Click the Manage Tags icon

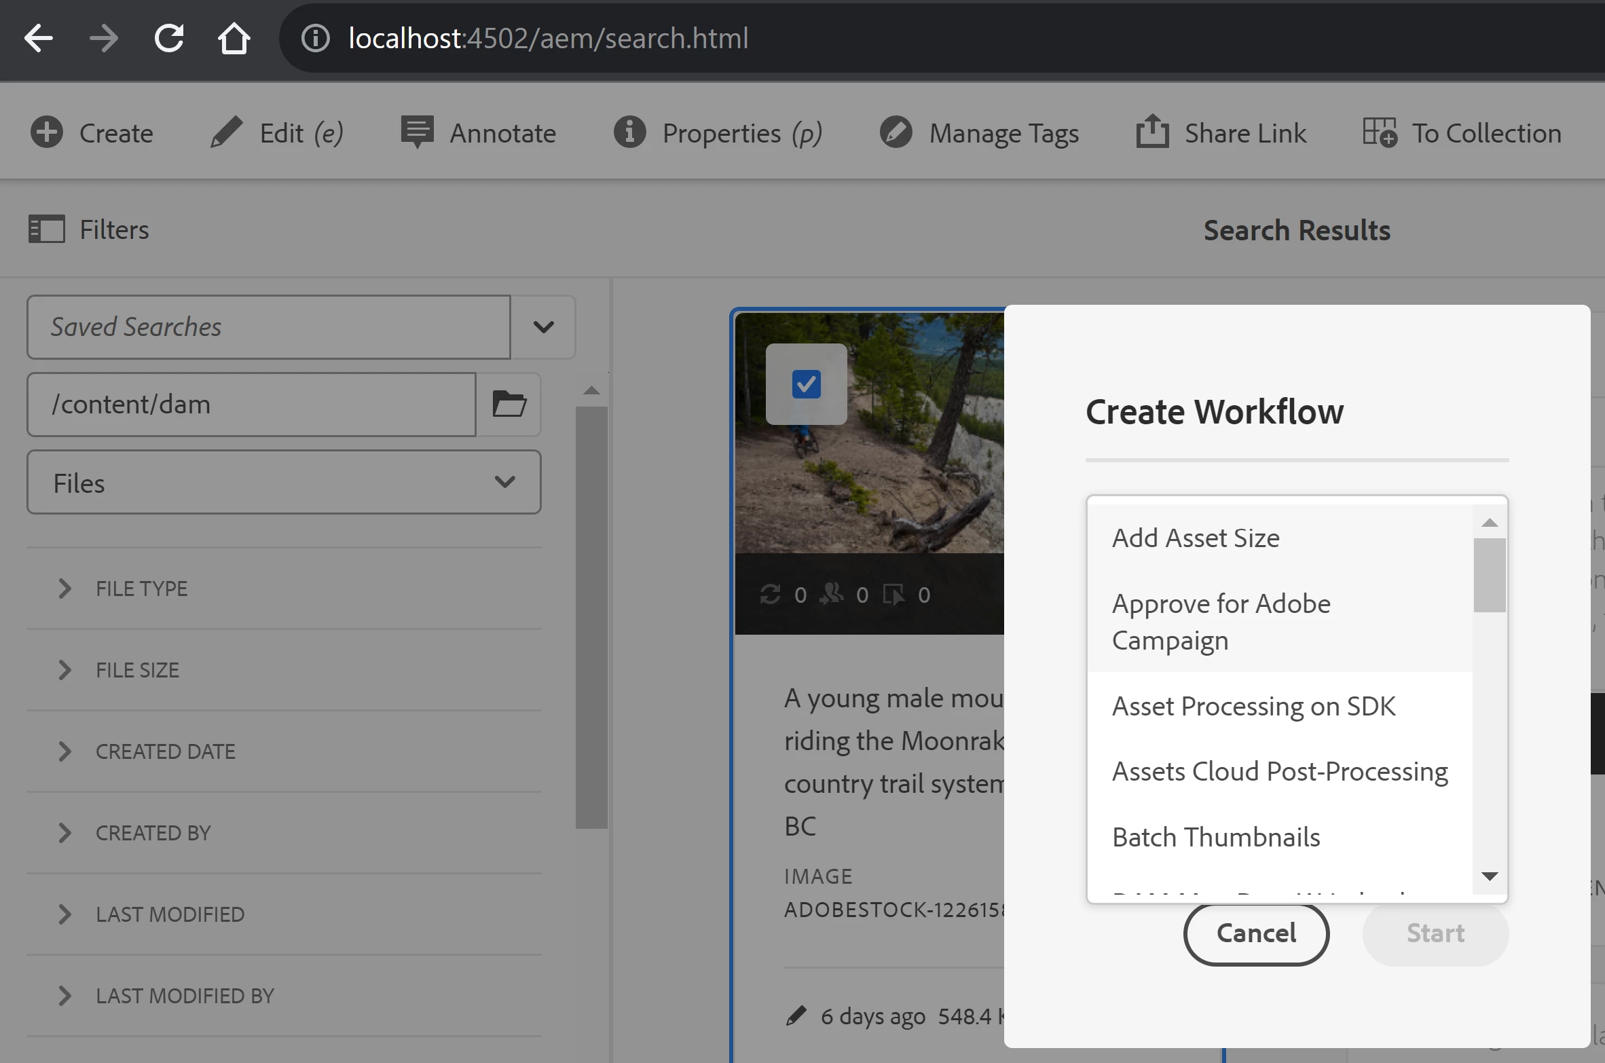tap(896, 132)
